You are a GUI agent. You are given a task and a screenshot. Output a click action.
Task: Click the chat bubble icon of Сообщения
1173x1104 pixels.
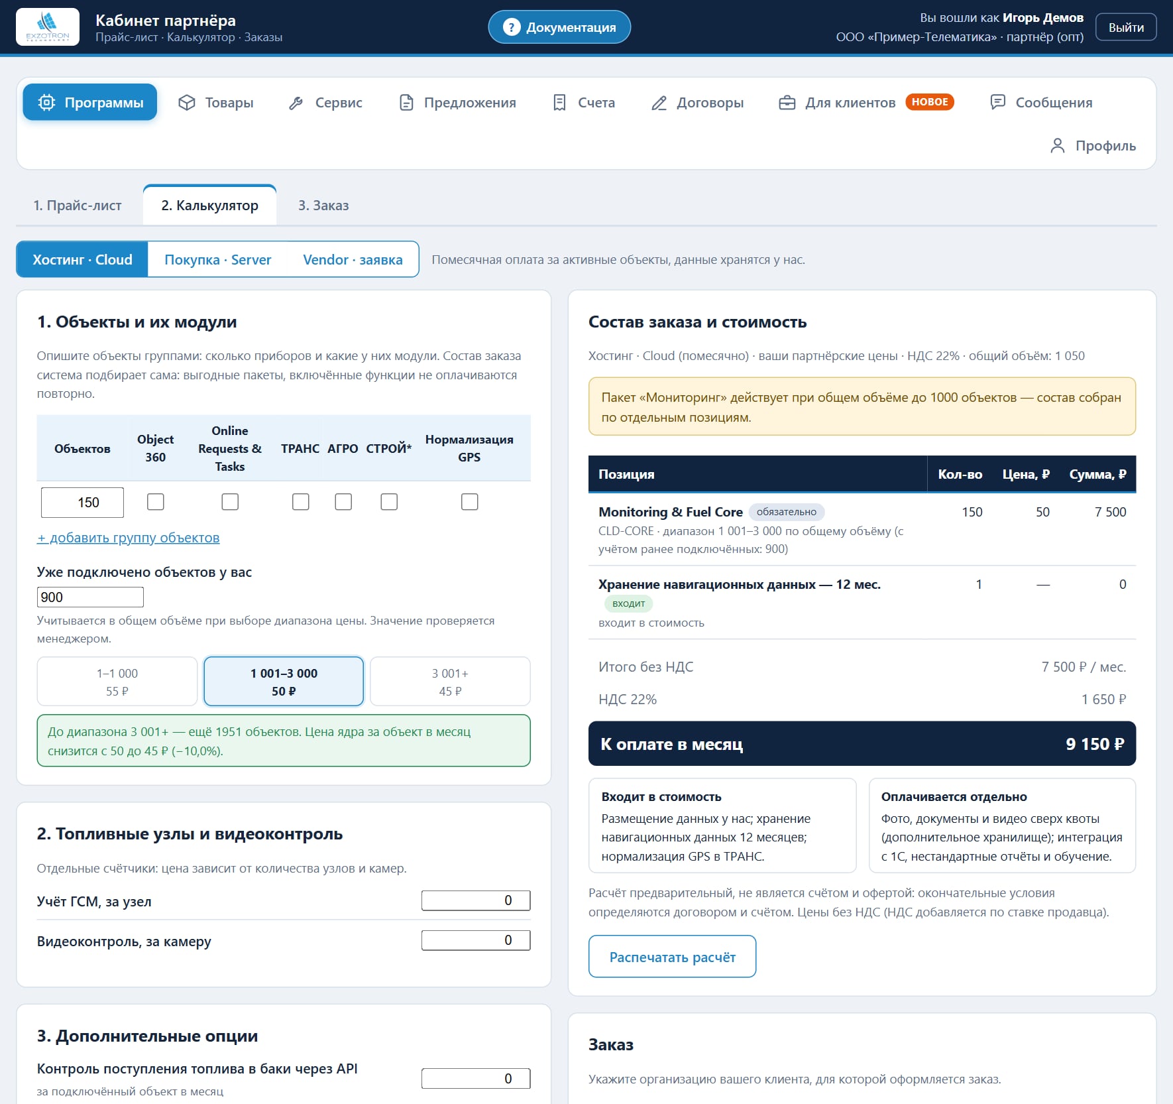click(x=997, y=102)
